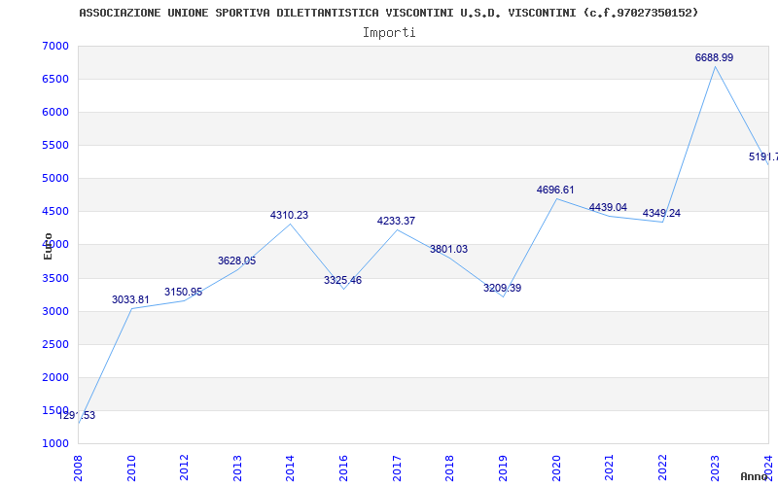Screen dimensions: 778x486
Task: Click the 1000 Euro axis tick
Action: pyautogui.click(x=55, y=444)
